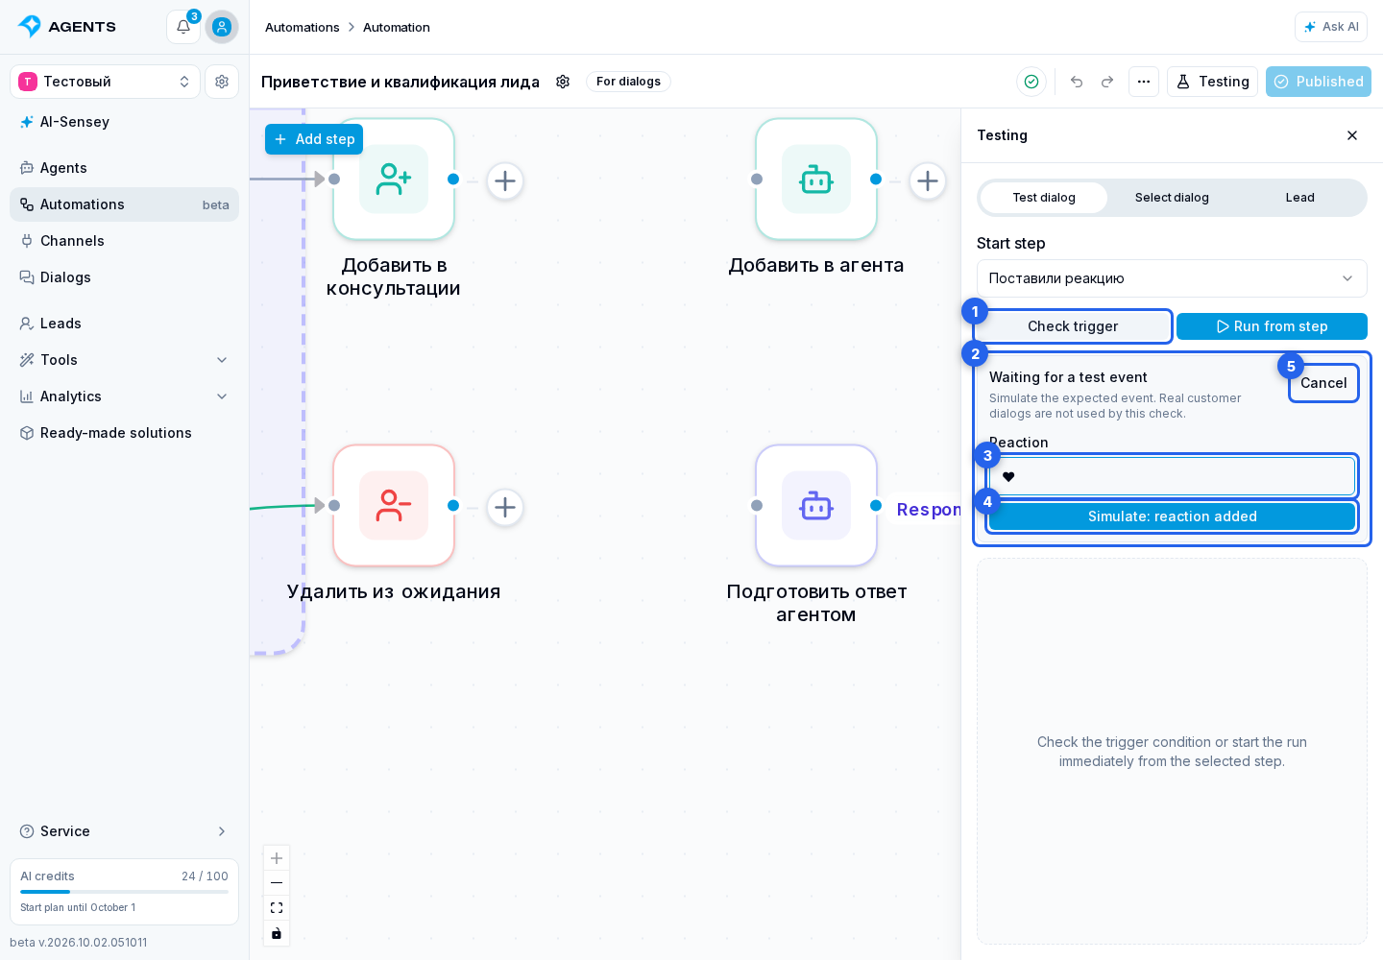
Task: Expand the Service menu
Action: click(124, 831)
